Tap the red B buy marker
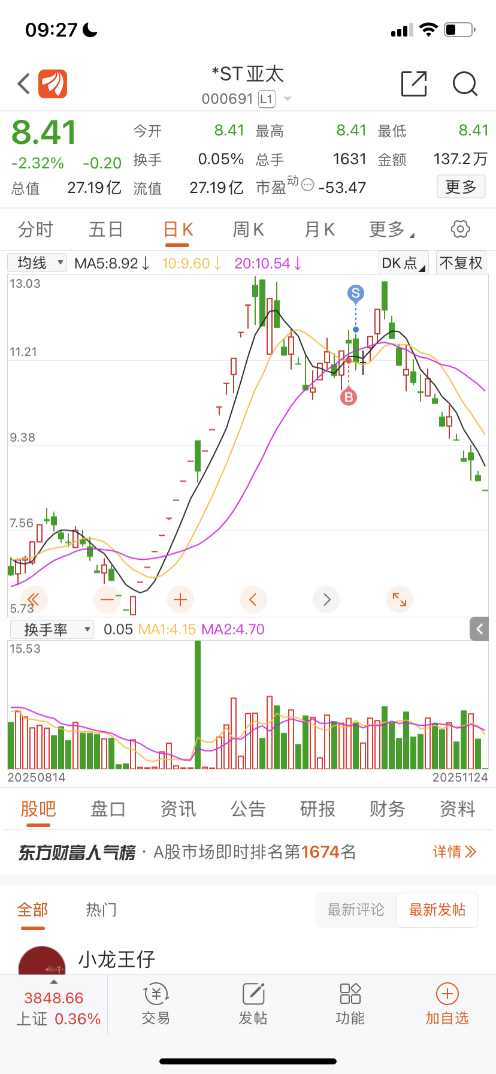Screen dimensions: 496x1074 click(349, 397)
